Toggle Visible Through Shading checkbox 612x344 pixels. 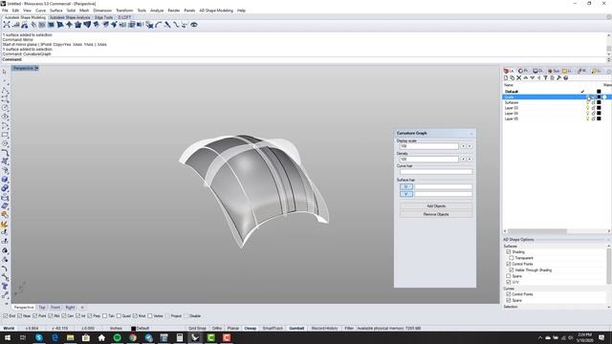pyautogui.click(x=512, y=269)
